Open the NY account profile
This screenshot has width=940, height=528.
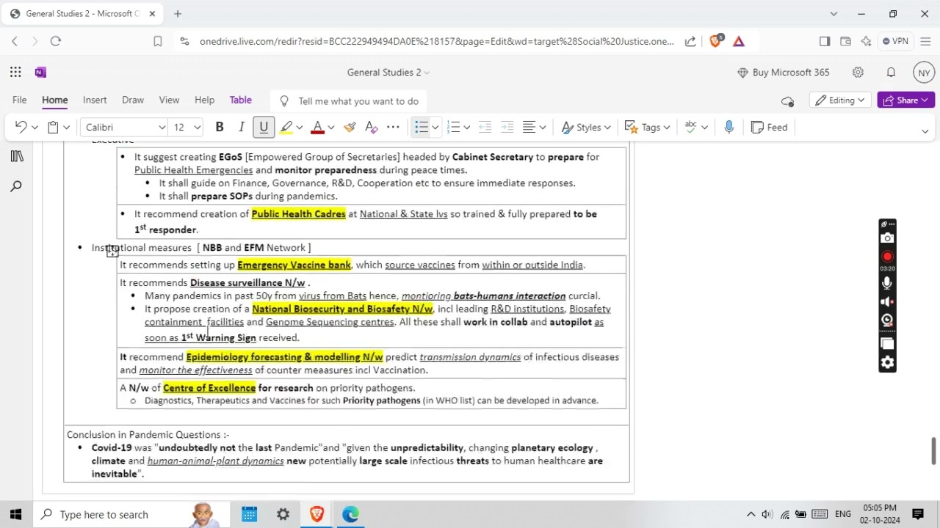point(924,72)
